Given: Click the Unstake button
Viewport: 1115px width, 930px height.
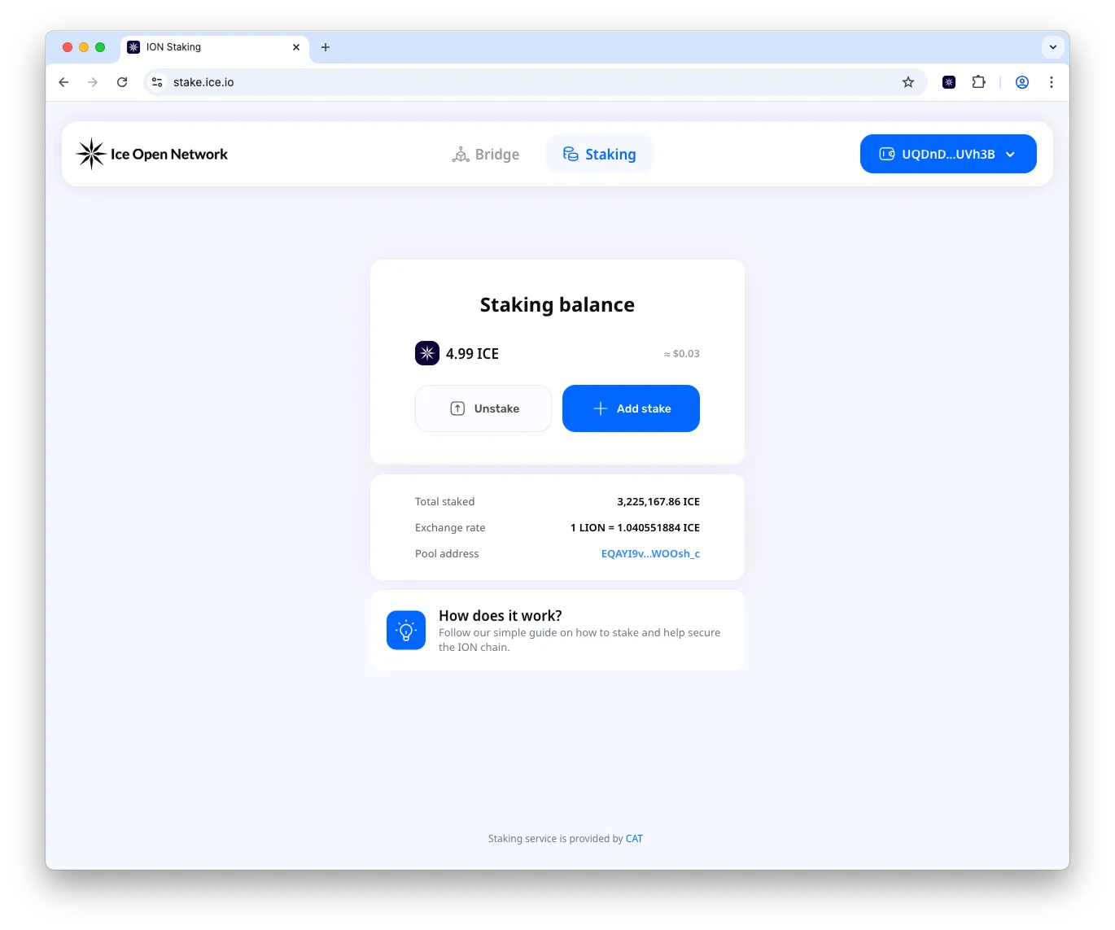Looking at the screenshot, I should pos(483,408).
